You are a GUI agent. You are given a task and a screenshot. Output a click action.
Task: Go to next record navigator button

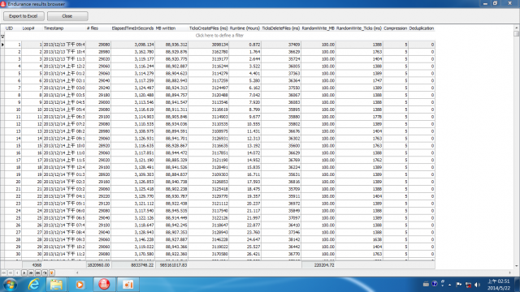click(24, 273)
